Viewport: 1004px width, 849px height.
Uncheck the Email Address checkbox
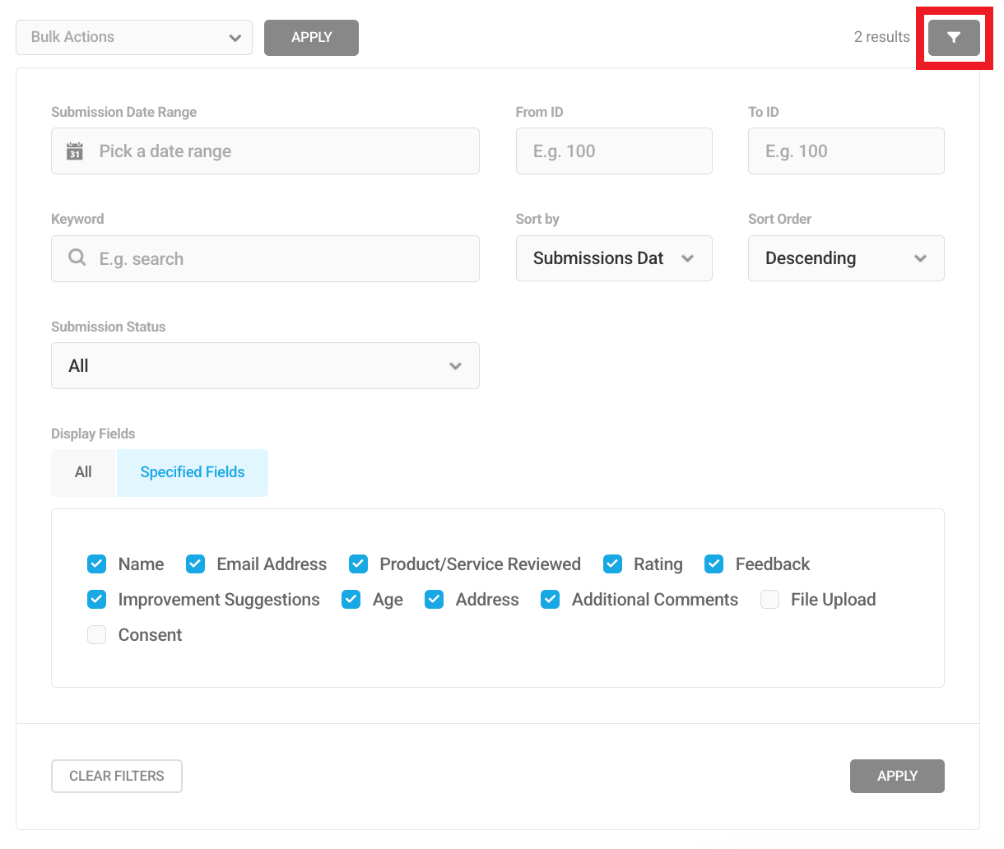pyautogui.click(x=195, y=564)
